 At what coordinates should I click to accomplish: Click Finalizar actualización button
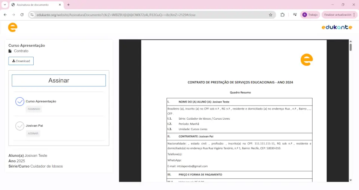point(338,15)
